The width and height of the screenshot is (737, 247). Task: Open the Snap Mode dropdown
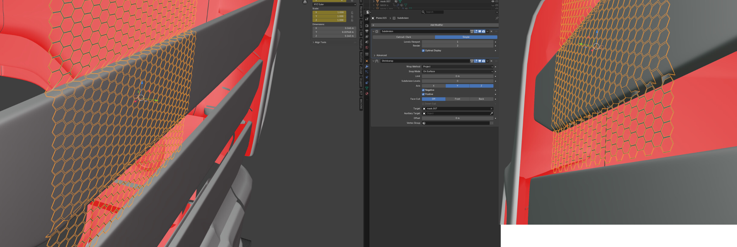(458, 71)
